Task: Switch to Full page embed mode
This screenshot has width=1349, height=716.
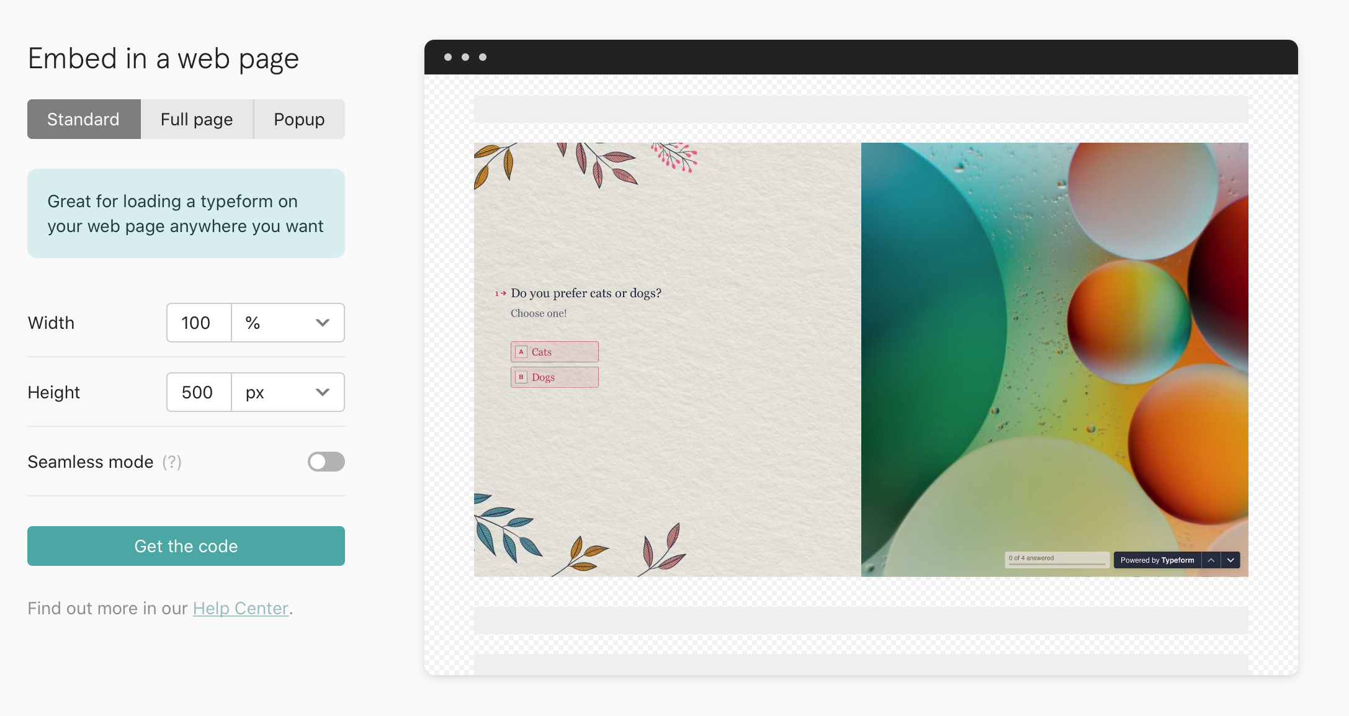Action: pos(196,119)
